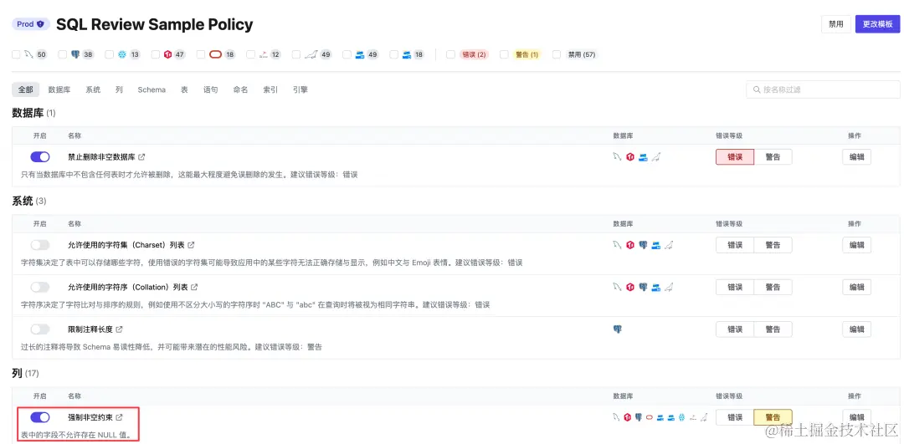Viewport: 904px width, 444px height.
Task: Click 编辑 for 限制注释长度 rule
Action: point(857,329)
